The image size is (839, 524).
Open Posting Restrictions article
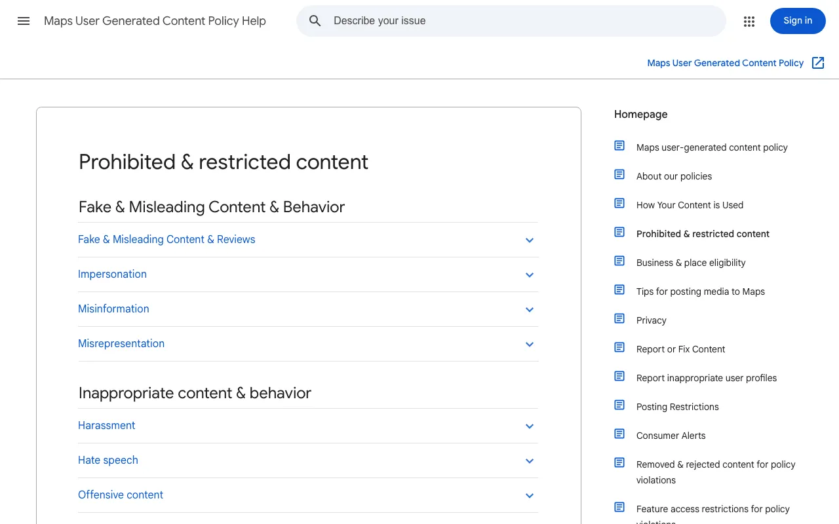pos(677,407)
